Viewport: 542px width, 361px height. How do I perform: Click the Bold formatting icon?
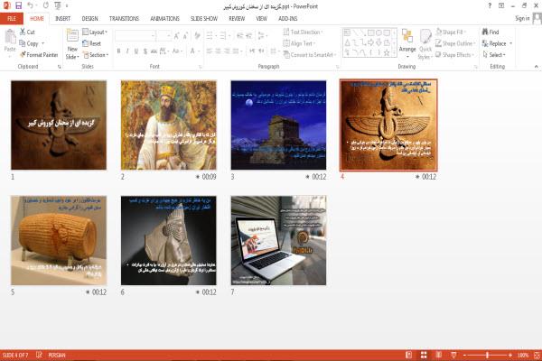point(118,51)
